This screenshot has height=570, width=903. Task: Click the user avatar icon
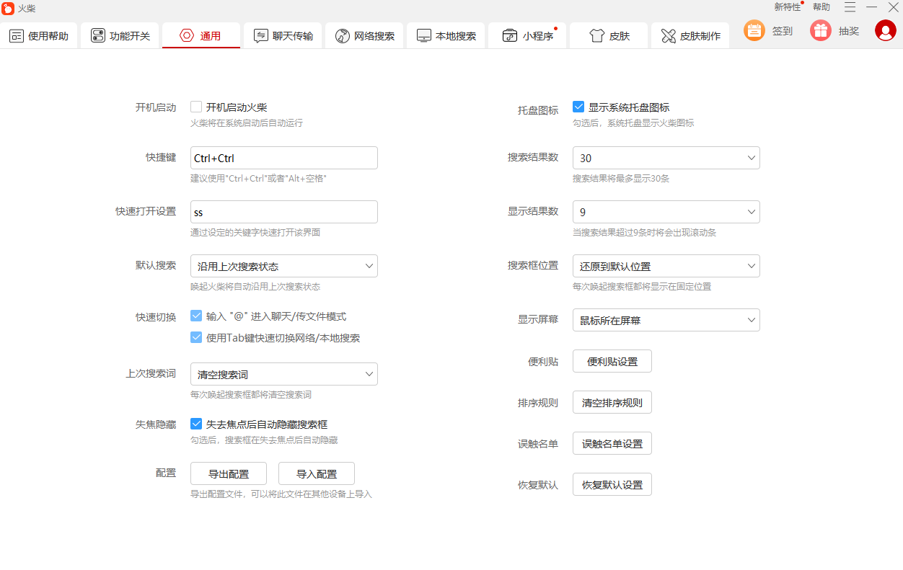(886, 30)
